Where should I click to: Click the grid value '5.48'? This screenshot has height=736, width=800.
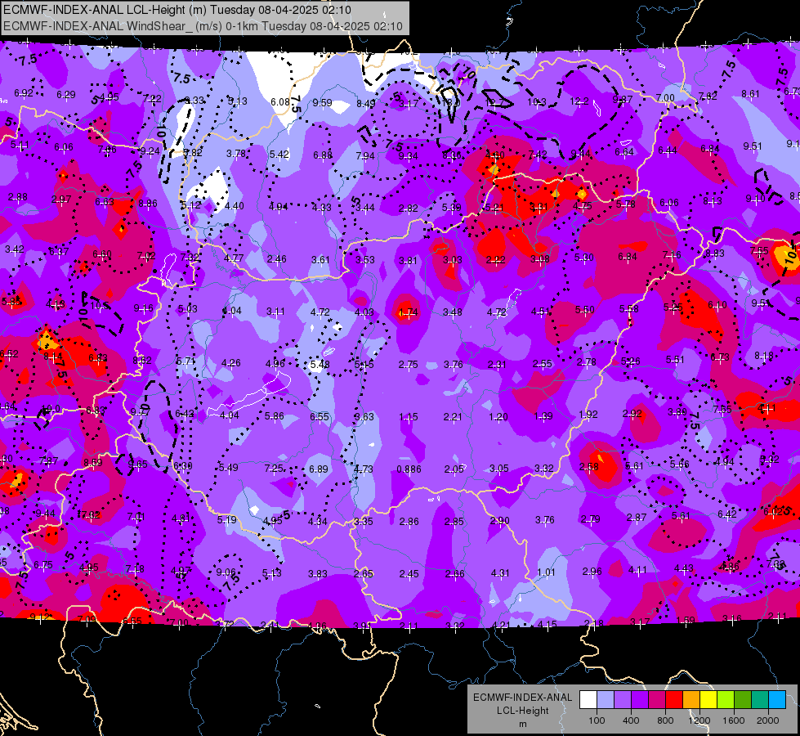click(320, 365)
